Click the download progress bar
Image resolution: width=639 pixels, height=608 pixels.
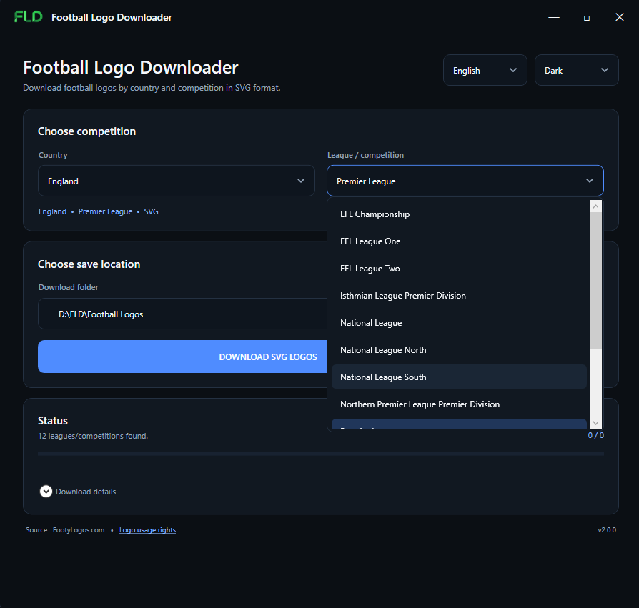(321, 453)
